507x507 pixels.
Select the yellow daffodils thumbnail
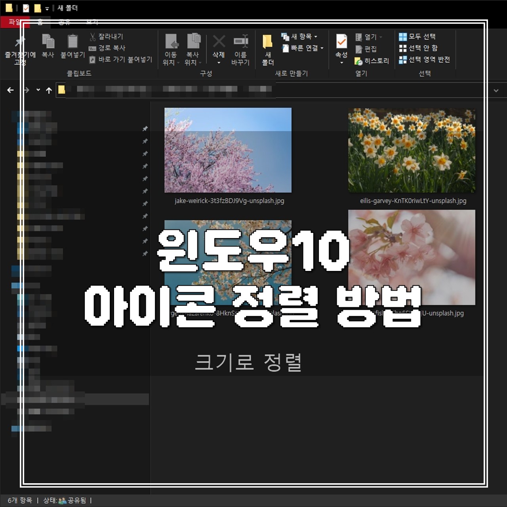(x=412, y=151)
